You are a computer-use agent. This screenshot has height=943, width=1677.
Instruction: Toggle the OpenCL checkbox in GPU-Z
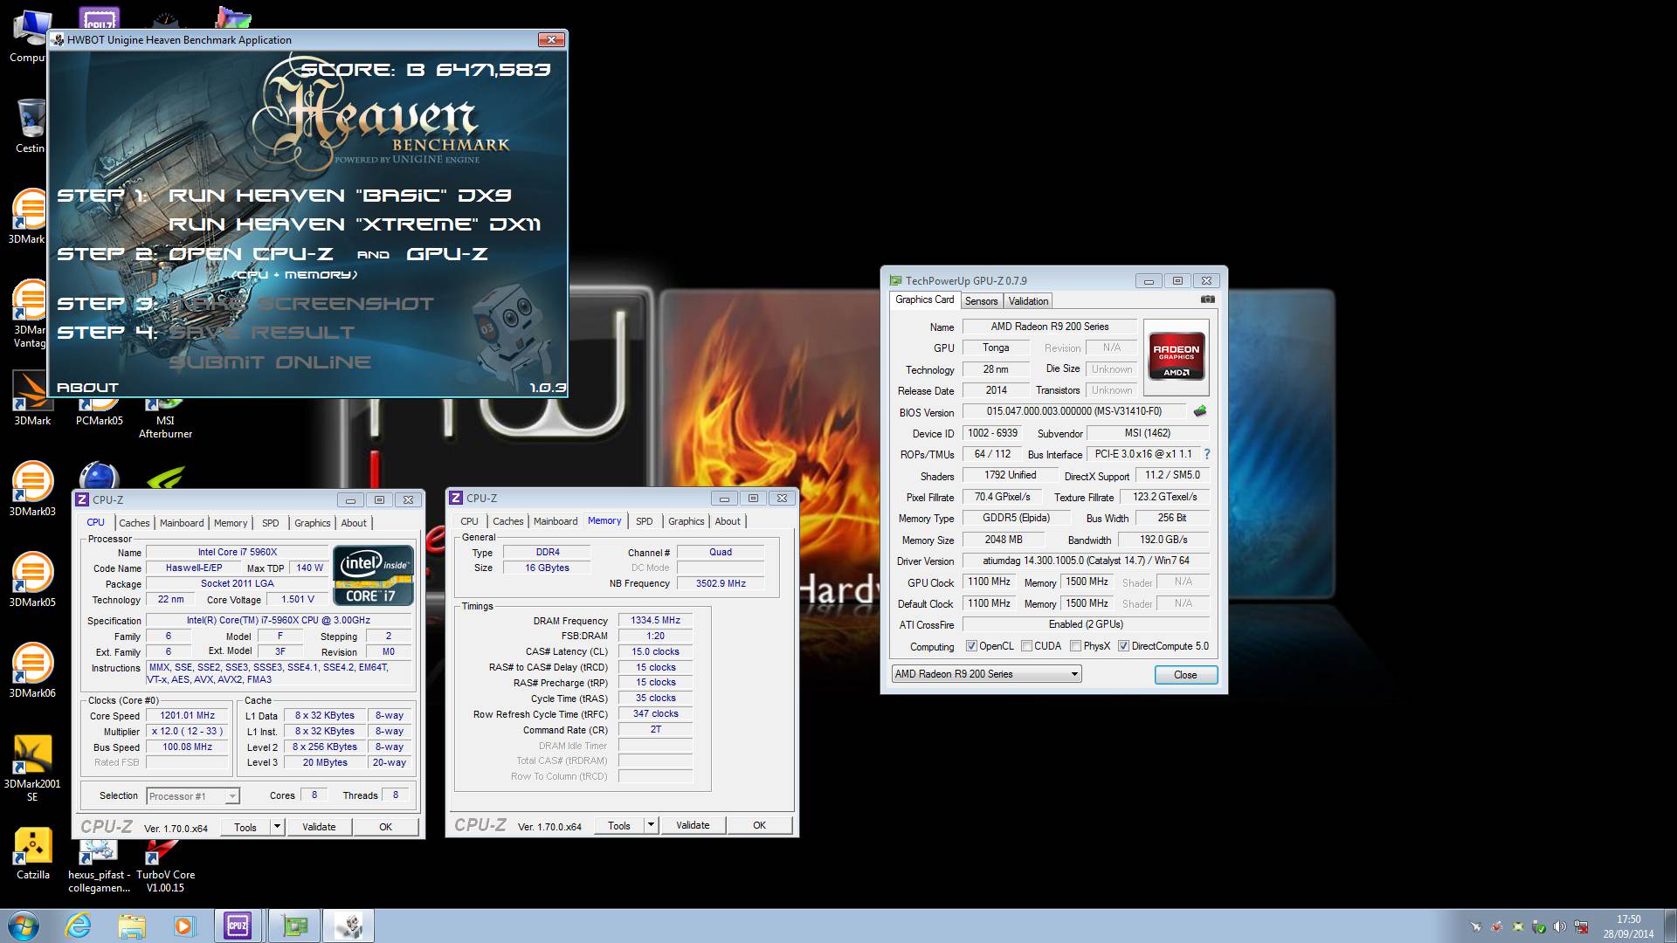pyautogui.click(x=971, y=646)
